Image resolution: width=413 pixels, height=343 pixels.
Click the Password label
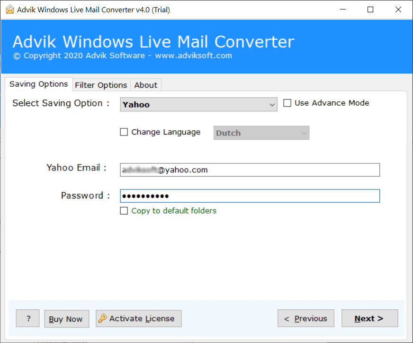(x=85, y=196)
